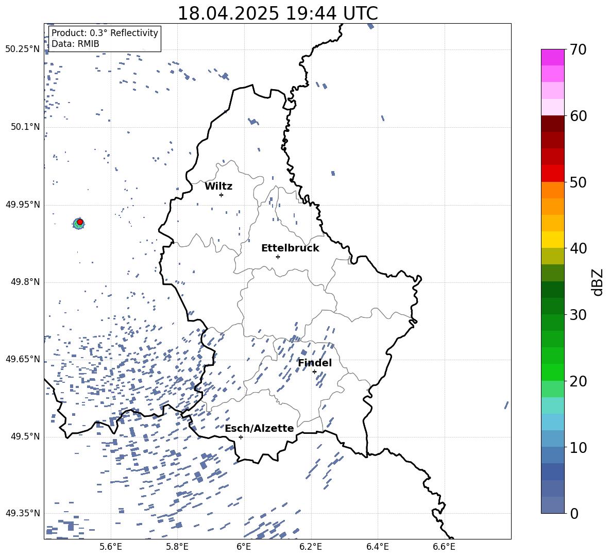Viewport: 610px width, 557px height.
Task: Click the colorbar tick value 10
Action: tap(579, 447)
